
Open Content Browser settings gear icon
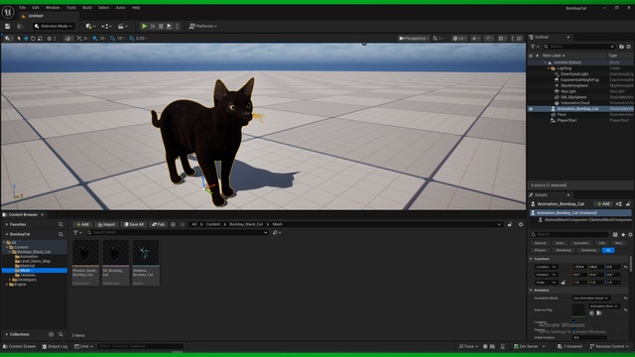[x=521, y=224]
